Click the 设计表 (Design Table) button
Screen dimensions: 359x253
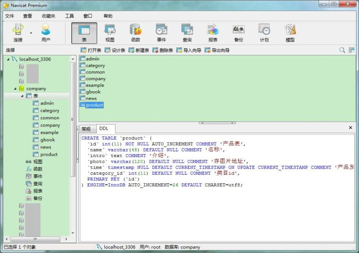pos(115,50)
